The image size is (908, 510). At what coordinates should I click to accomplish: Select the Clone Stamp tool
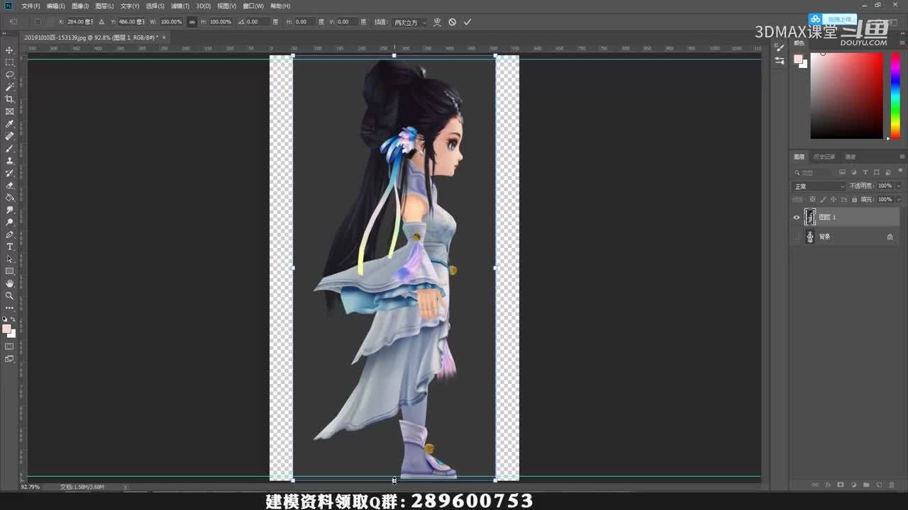point(9,161)
